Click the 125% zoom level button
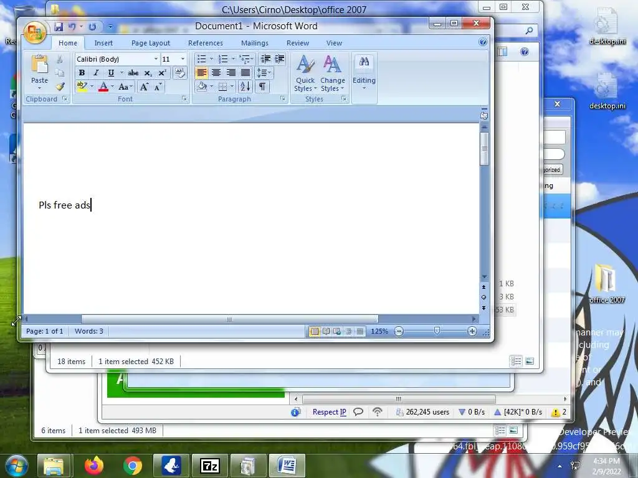 [379, 331]
